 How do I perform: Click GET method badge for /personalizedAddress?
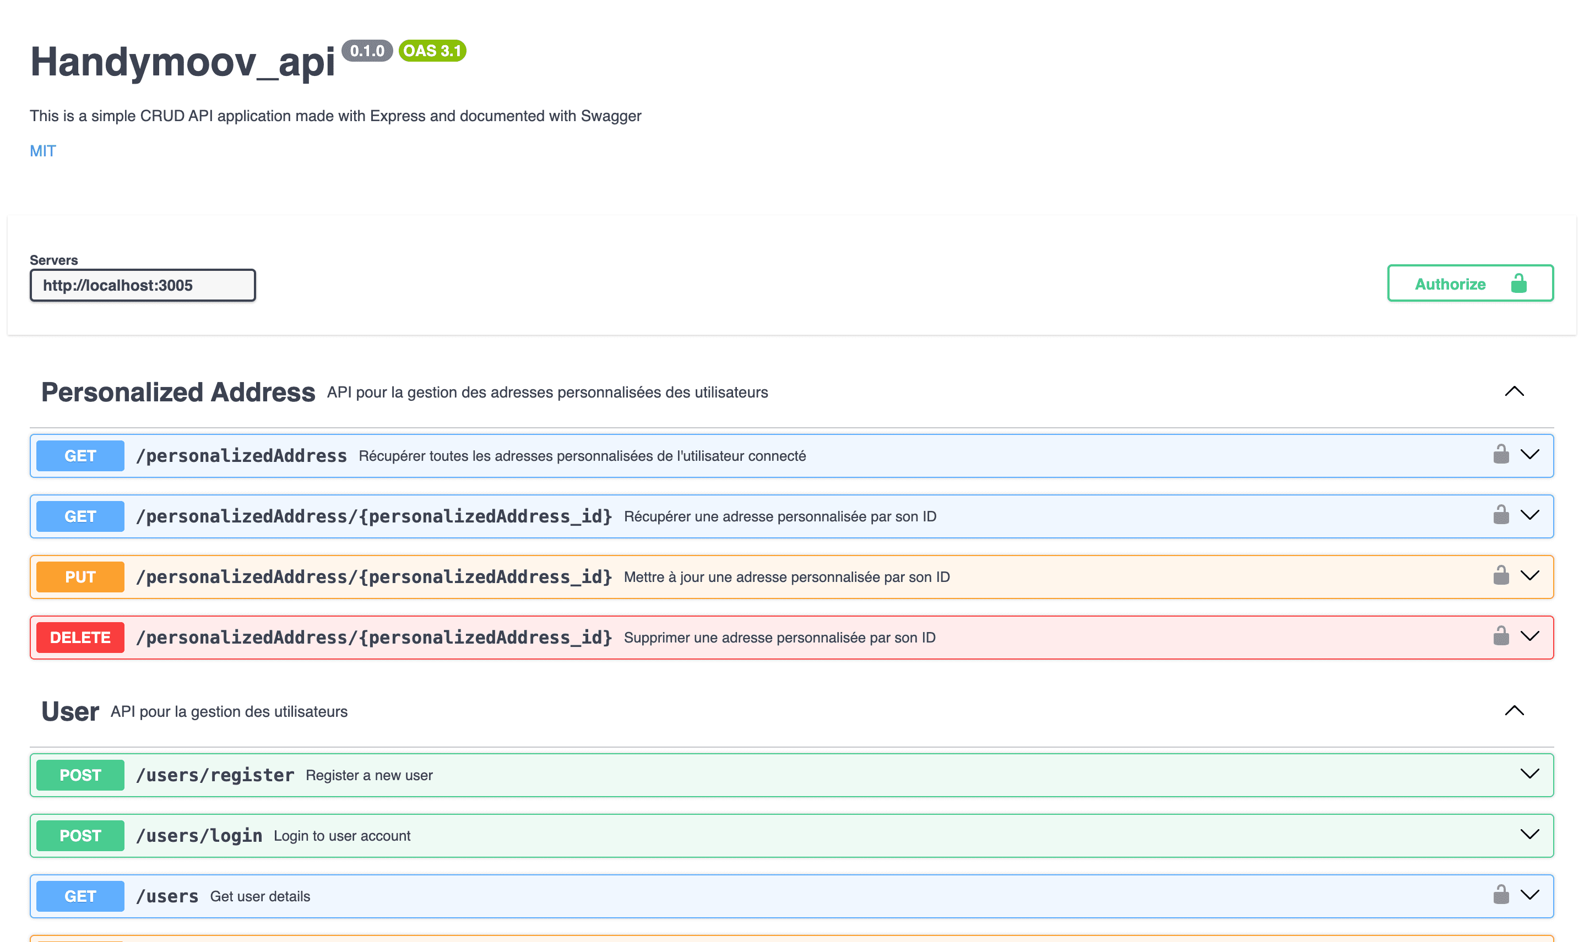point(80,456)
